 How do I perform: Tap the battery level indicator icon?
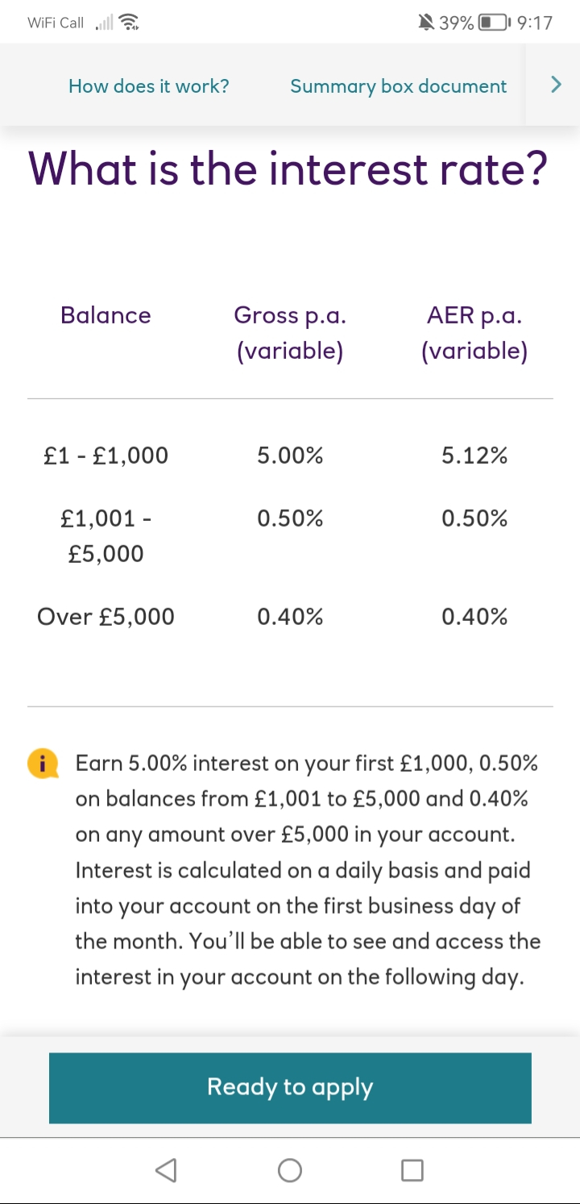click(493, 23)
